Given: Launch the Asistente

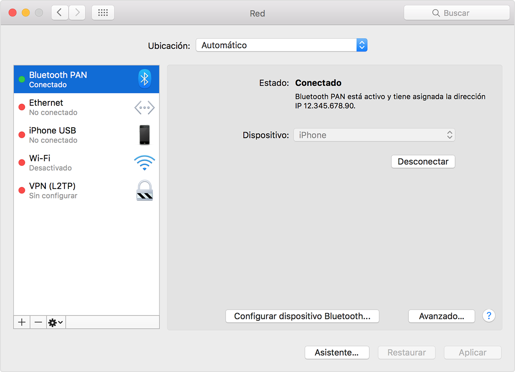Looking at the screenshot, I should (x=337, y=352).
